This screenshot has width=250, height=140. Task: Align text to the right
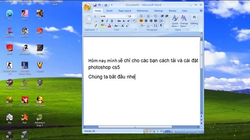tap(151, 21)
